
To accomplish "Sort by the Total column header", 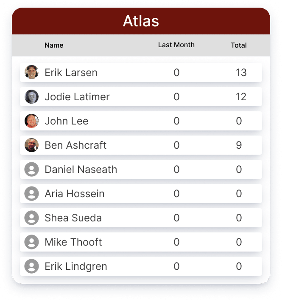I will [239, 45].
